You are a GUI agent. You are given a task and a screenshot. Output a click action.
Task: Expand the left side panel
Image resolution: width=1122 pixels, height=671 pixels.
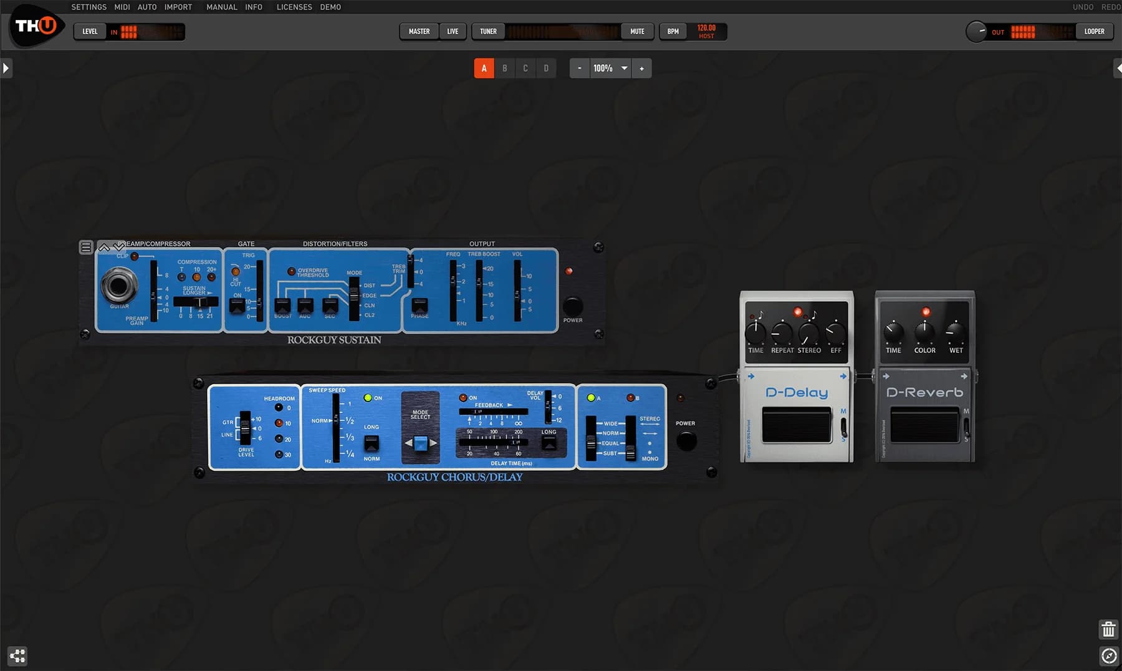[6, 67]
